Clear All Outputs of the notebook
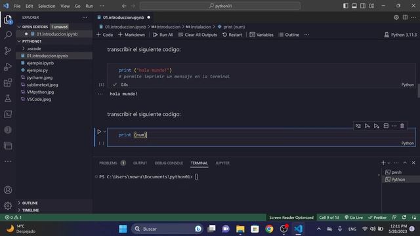 pos(198,35)
